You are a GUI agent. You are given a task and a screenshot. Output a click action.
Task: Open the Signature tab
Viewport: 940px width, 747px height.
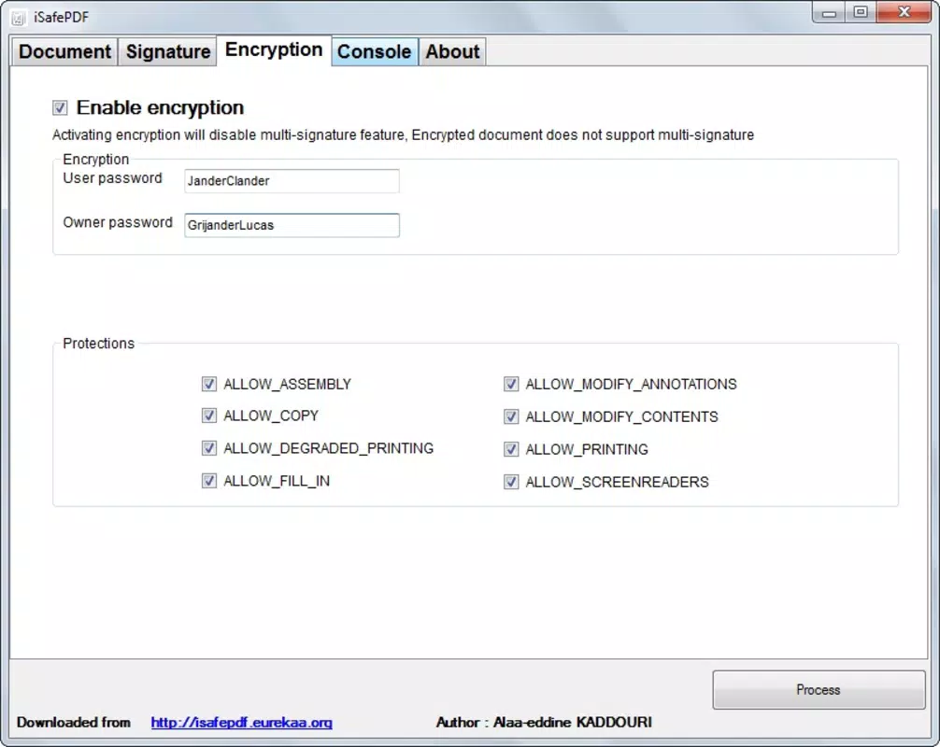pos(168,51)
